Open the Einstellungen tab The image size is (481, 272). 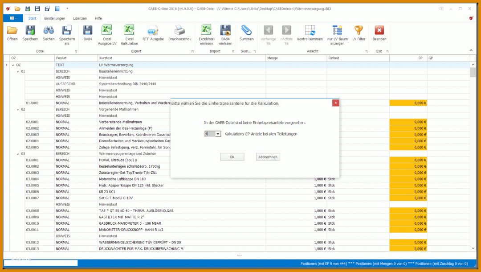55,18
